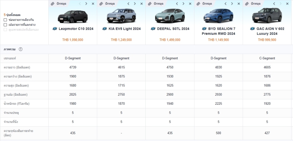Remove the BYD SEALION 7 column

[239, 4]
